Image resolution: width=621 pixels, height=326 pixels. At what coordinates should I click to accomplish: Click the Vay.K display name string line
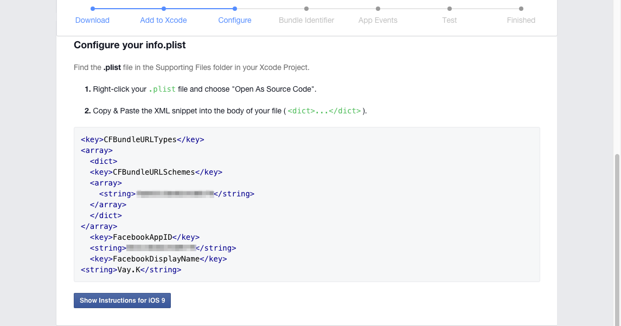pos(131,270)
